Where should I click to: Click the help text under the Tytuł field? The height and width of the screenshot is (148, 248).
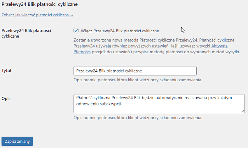138,80
